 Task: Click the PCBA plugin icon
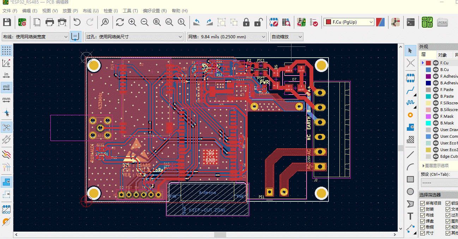[442, 22]
